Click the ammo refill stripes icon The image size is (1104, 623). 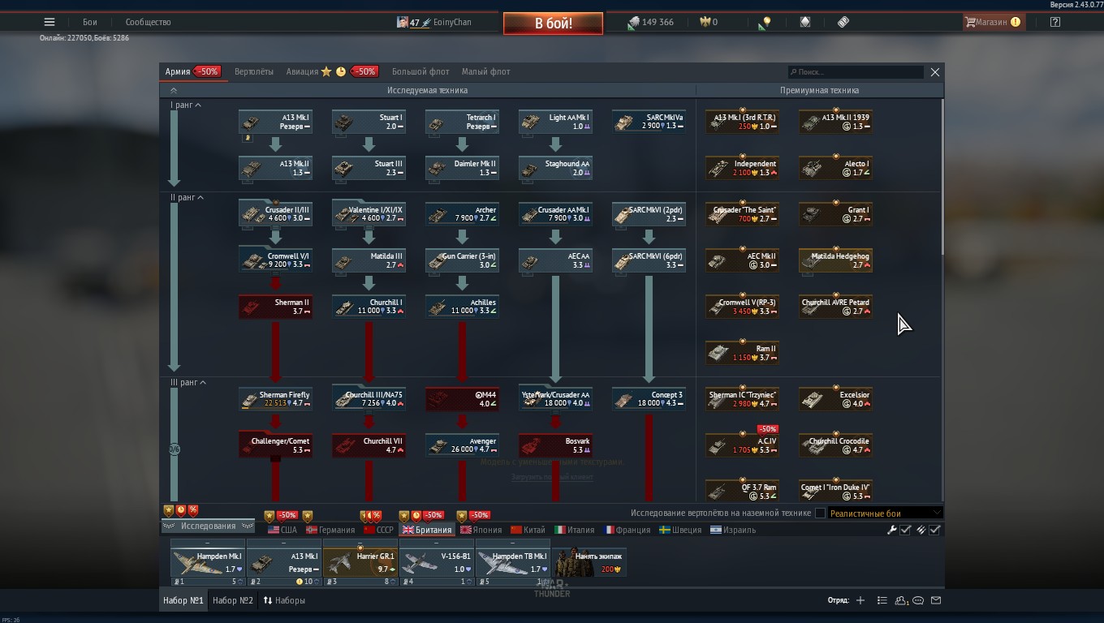click(x=921, y=530)
